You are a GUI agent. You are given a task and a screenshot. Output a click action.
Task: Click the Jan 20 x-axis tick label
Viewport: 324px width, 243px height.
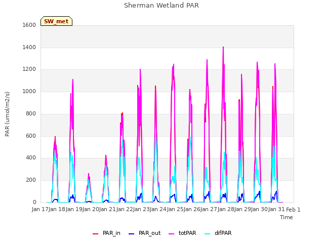pyautogui.click(x=91, y=210)
